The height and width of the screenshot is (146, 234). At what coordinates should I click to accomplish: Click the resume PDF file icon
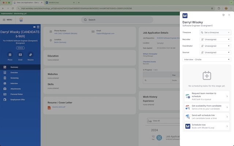(49, 107)
